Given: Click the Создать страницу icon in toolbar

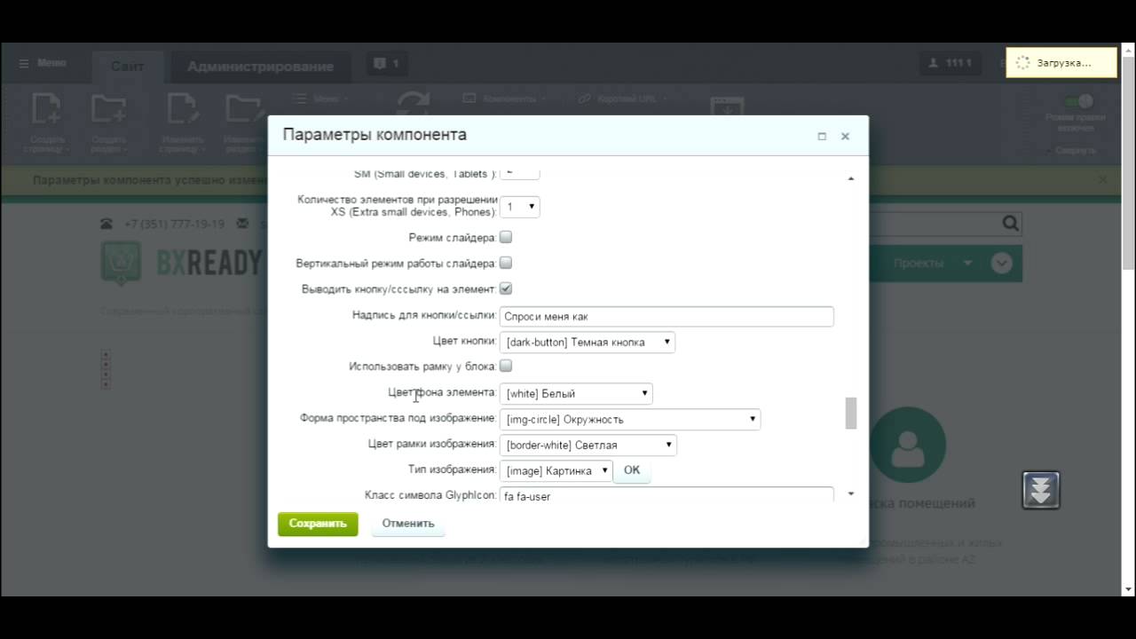Looking at the screenshot, I should click(46, 108).
